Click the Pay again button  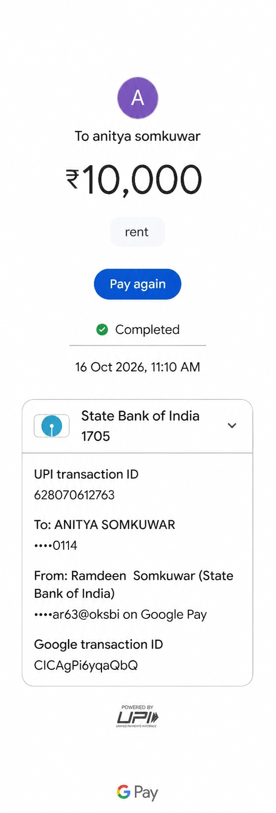click(x=137, y=284)
